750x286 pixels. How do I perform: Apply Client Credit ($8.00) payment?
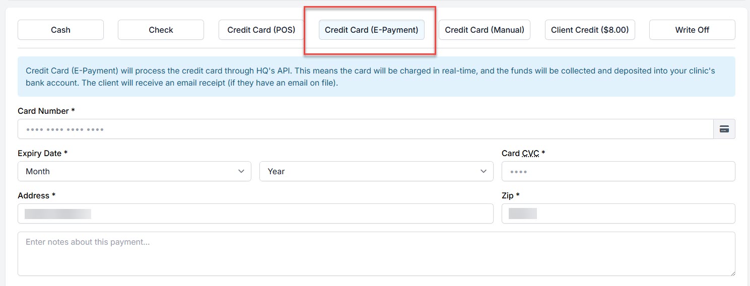tap(589, 30)
